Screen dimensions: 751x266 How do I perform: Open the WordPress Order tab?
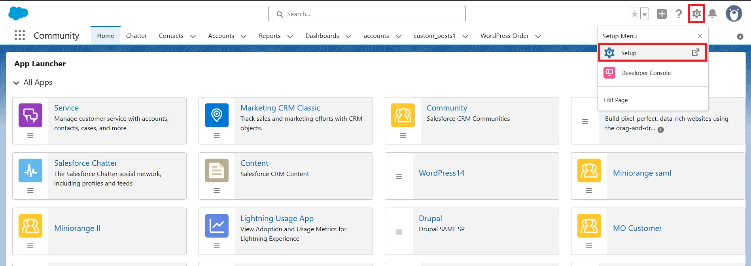point(504,36)
